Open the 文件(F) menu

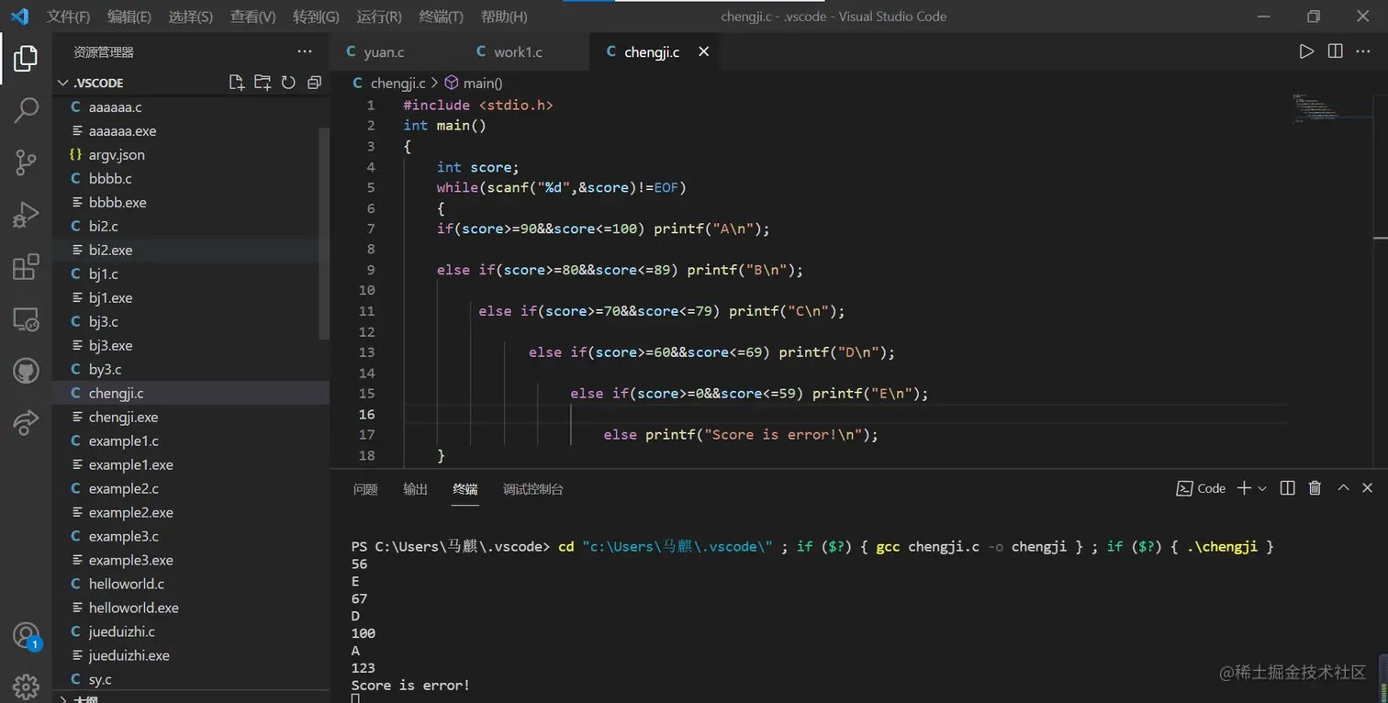tap(69, 17)
